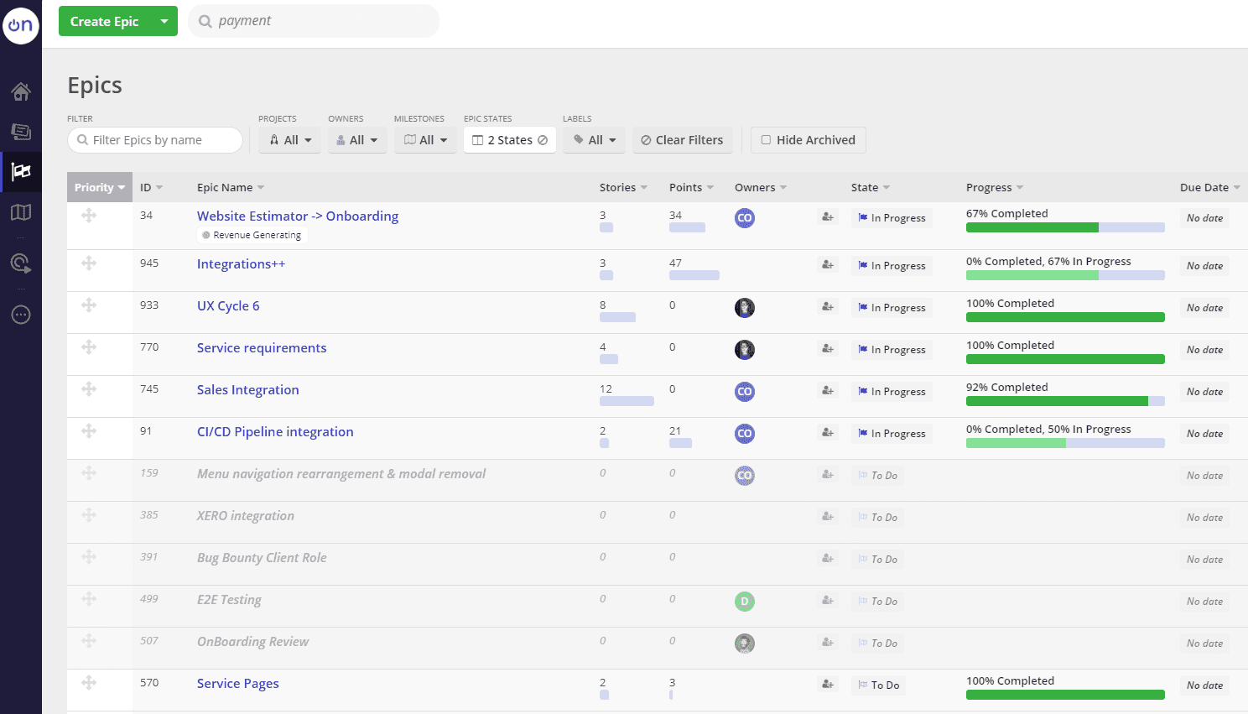
Task: Click the Sales Integration 92% progress bar
Action: (x=1065, y=401)
